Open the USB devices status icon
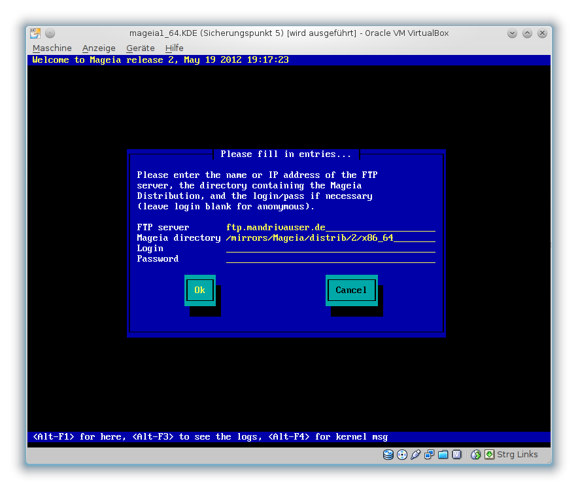Viewport: 578px width, 490px height. coord(415,455)
